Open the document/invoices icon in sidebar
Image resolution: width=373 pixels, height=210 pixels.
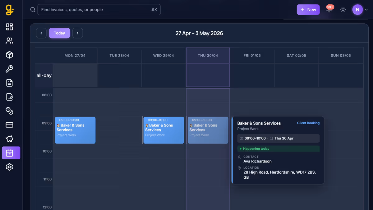[10, 83]
